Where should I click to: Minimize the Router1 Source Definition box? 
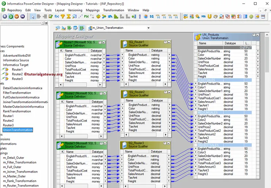pyautogui.click(x=104, y=42)
